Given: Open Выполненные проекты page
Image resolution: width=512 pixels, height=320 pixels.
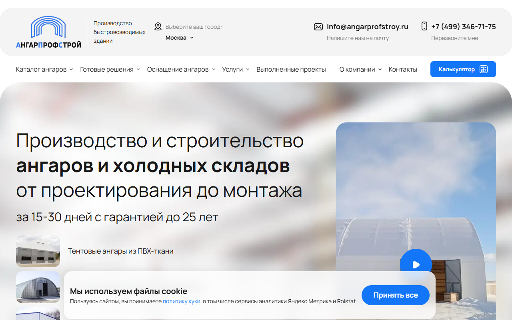Looking at the screenshot, I should pos(291,69).
